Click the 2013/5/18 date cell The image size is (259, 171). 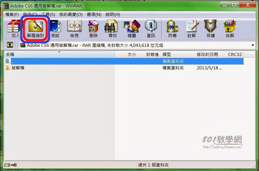(x=209, y=68)
